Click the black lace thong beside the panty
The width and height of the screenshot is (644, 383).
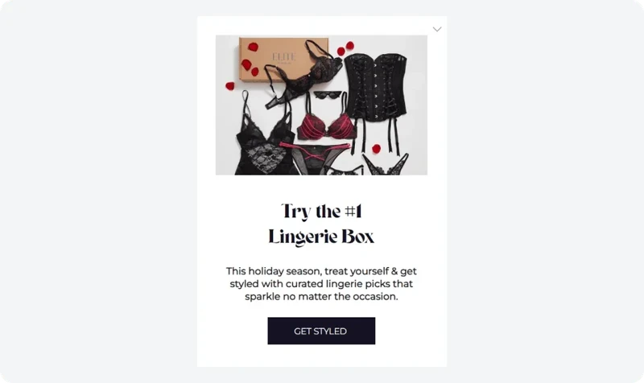pos(386,165)
